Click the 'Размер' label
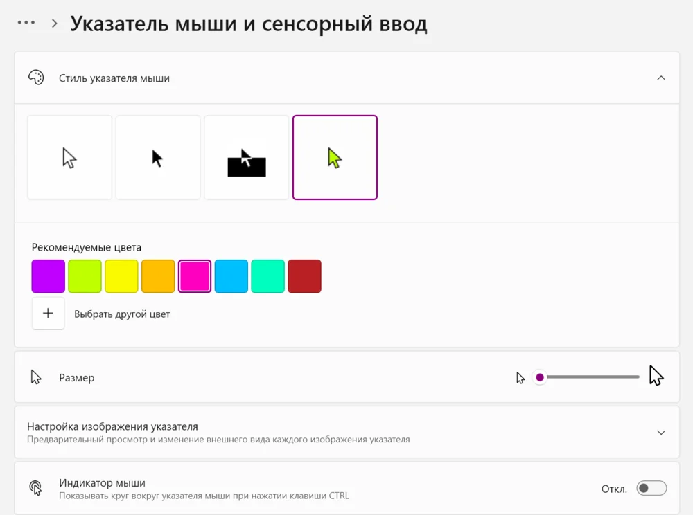This screenshot has height=515, width=693. 77,378
